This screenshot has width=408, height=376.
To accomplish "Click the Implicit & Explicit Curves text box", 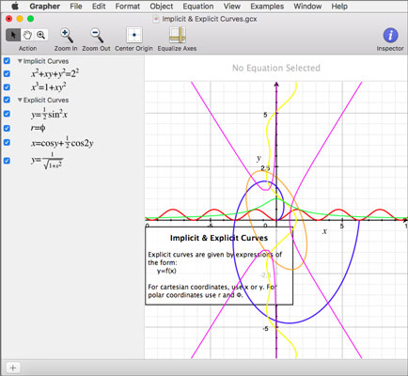I will coord(219,266).
